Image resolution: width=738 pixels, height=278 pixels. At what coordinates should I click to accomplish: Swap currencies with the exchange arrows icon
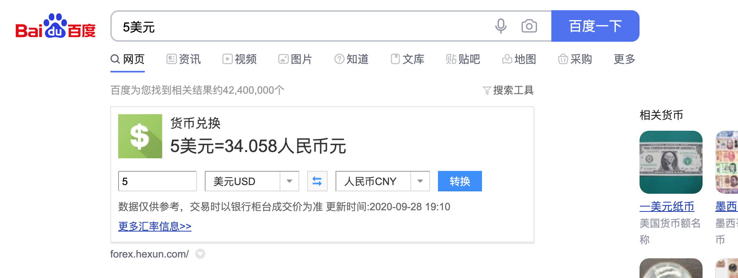317,181
